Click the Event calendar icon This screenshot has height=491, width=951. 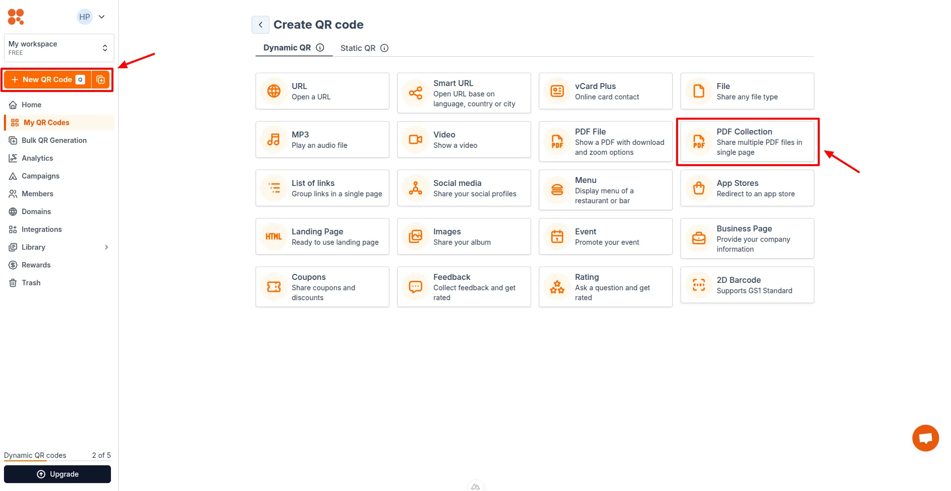point(557,236)
